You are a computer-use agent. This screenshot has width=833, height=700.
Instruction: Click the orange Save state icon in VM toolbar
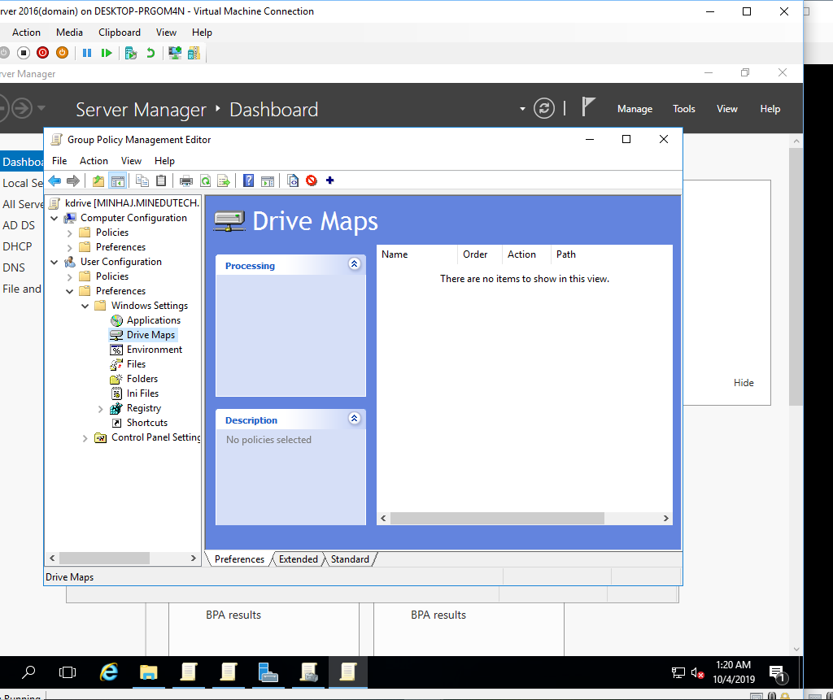coord(62,53)
